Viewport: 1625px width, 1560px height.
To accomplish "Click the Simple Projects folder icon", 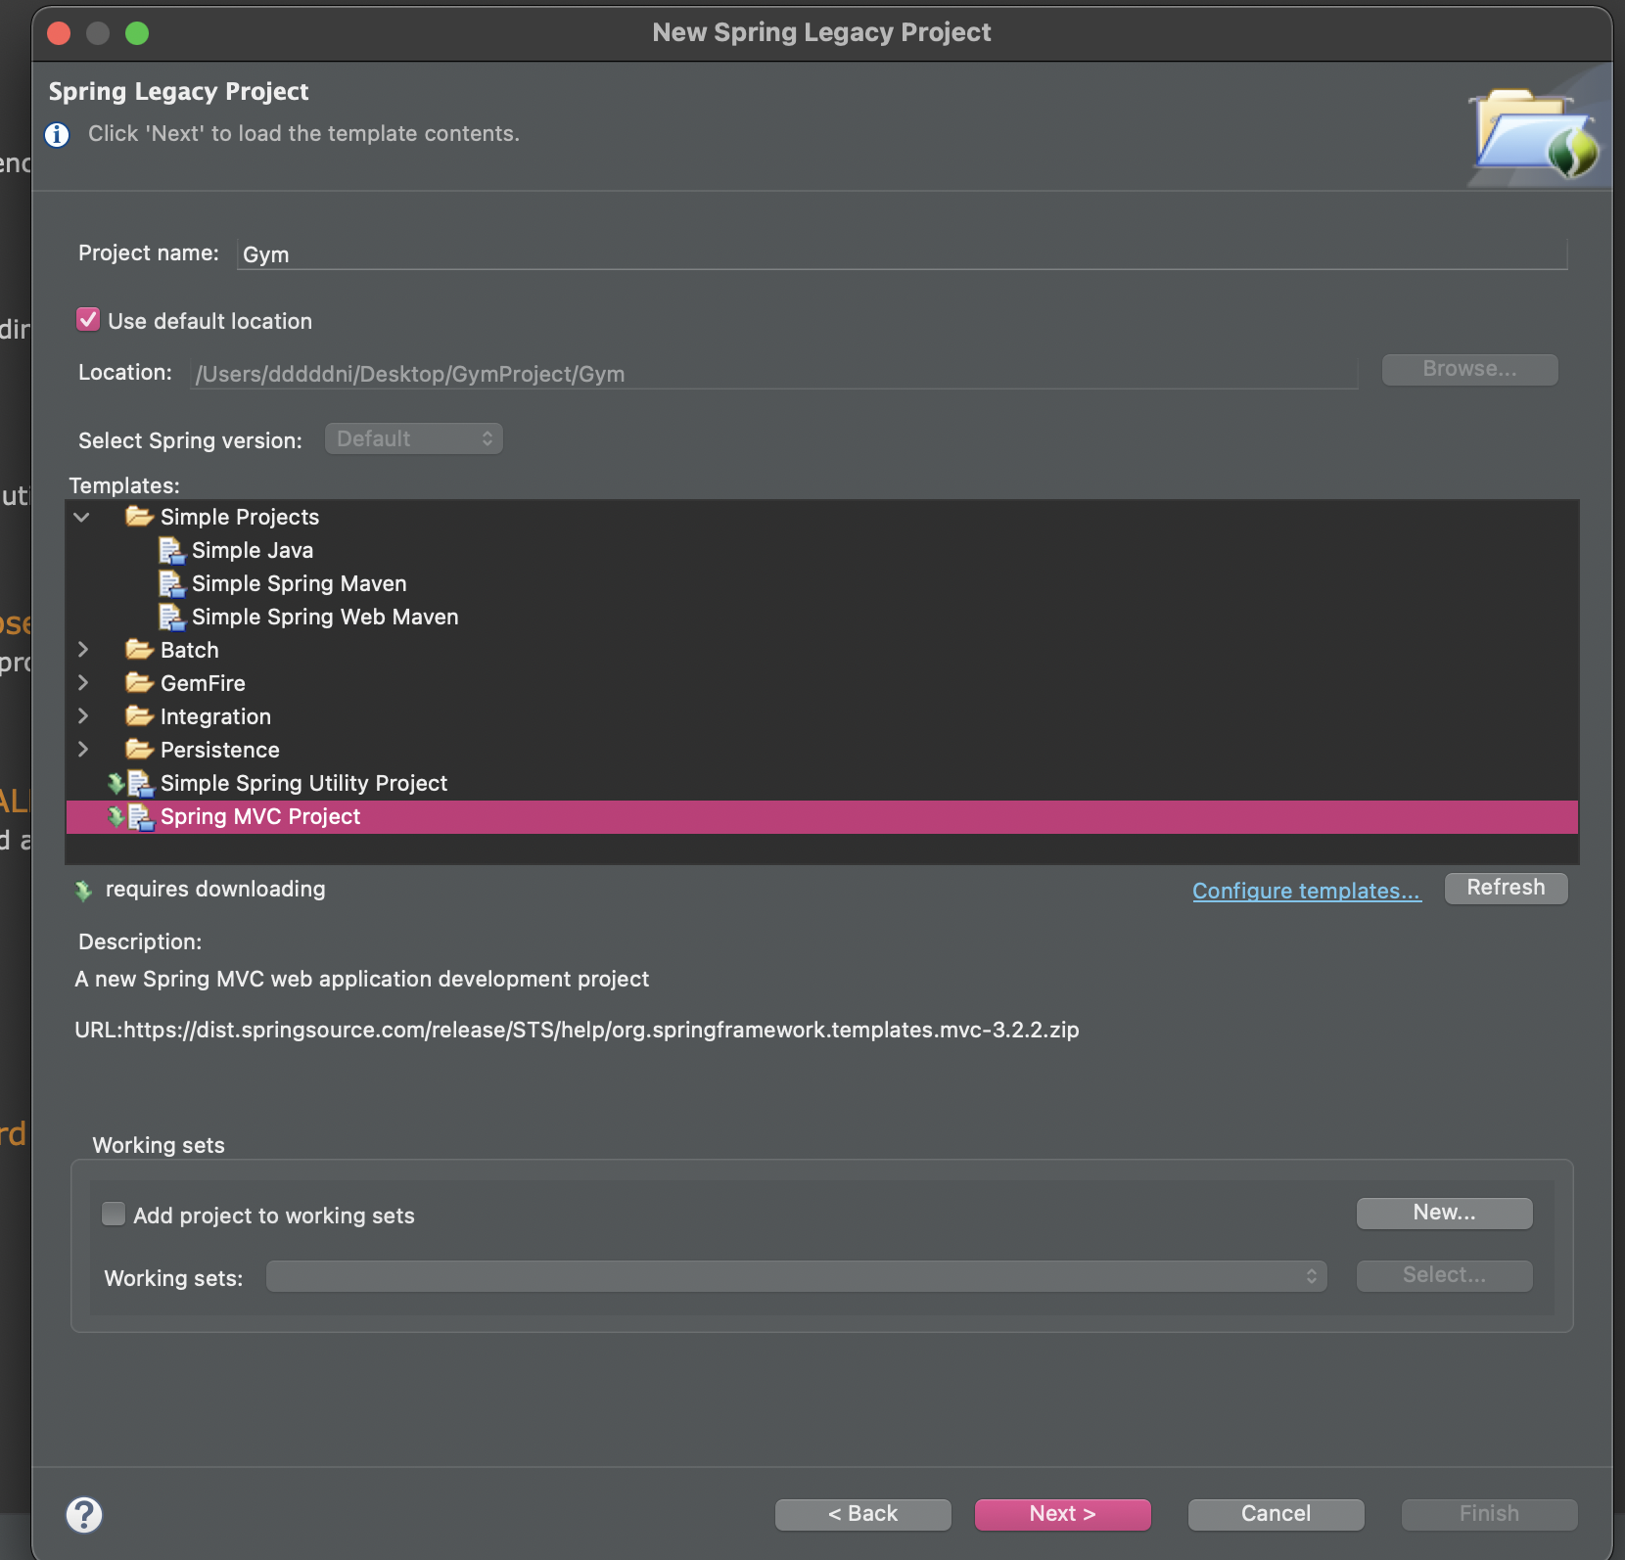I will tap(139, 516).
